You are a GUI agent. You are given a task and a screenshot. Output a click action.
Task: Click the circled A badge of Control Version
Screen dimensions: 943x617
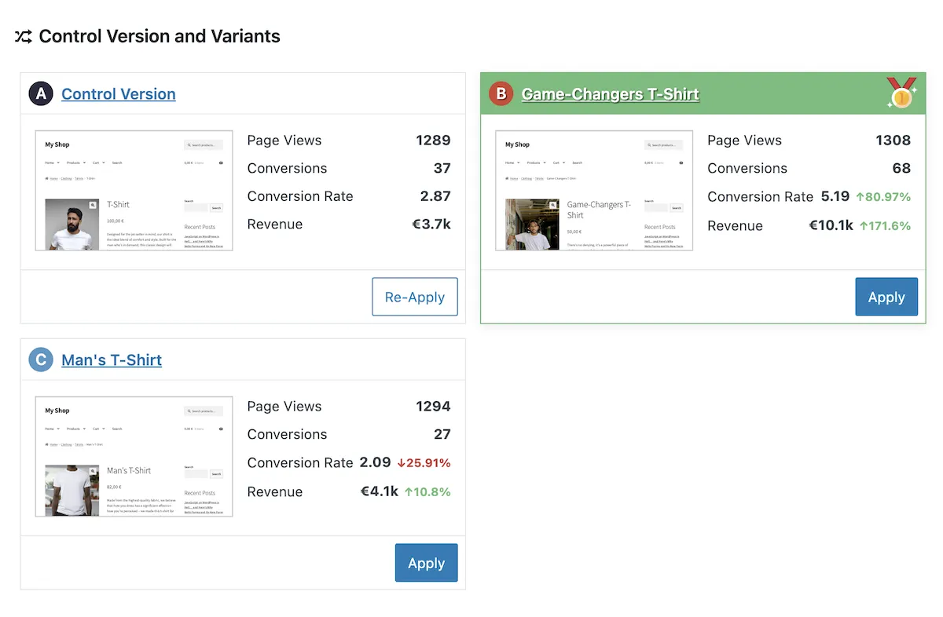click(41, 94)
